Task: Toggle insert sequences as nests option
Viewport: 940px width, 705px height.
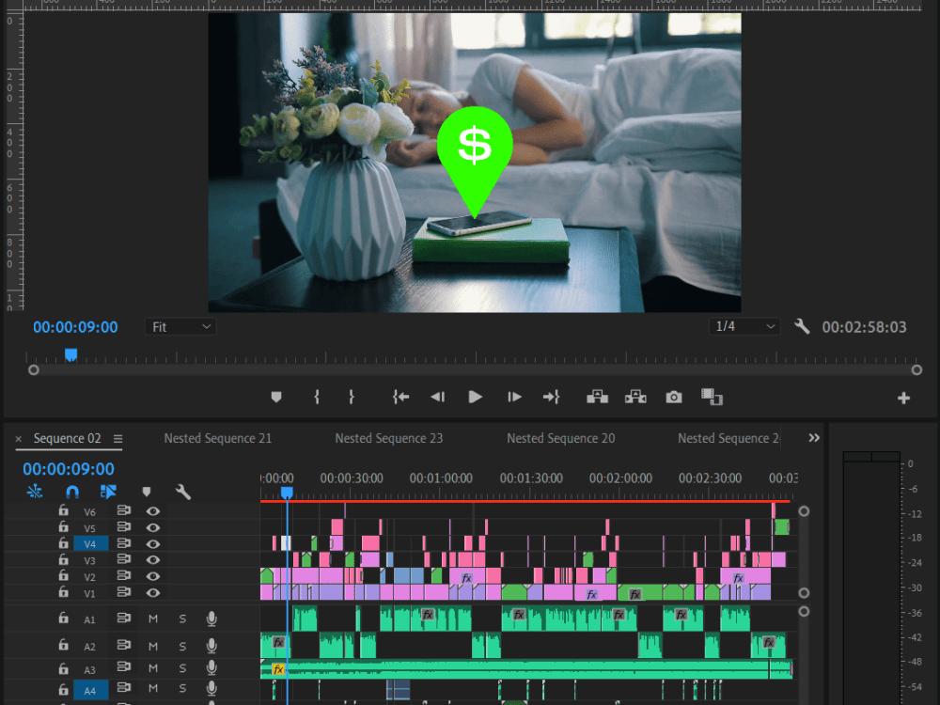Action: pyautogui.click(x=35, y=493)
